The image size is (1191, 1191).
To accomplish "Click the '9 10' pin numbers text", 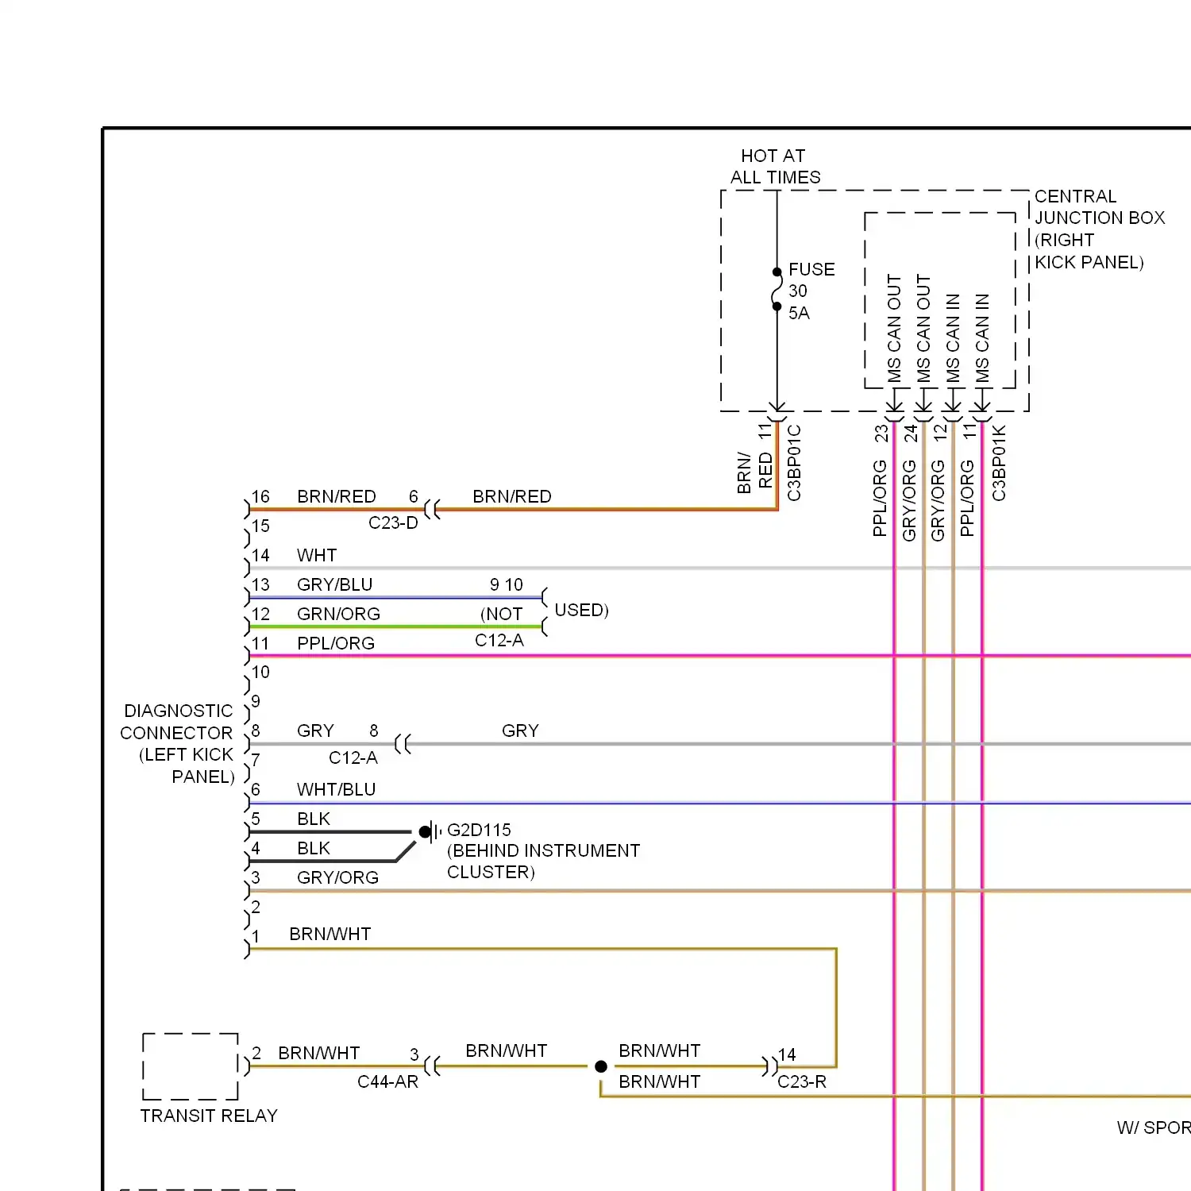I will (507, 585).
